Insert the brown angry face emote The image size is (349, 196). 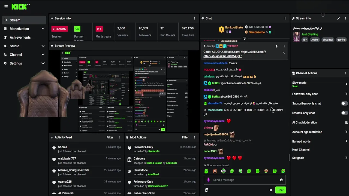coord(215,171)
